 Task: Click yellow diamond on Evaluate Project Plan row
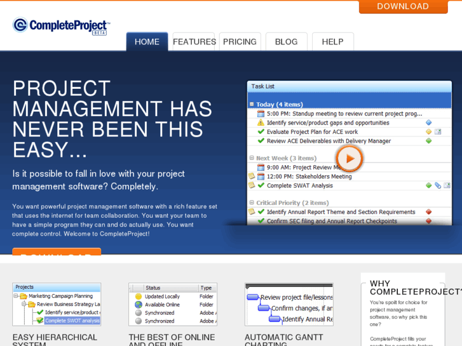(x=429, y=131)
